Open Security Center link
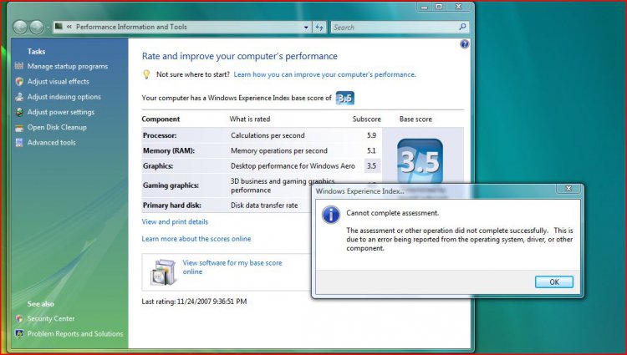 pyautogui.click(x=51, y=318)
